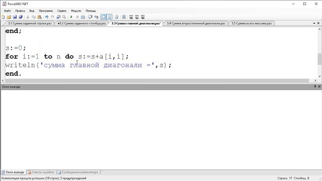Click the final 'end.' line
The image size is (322, 181).
click(x=14, y=73)
